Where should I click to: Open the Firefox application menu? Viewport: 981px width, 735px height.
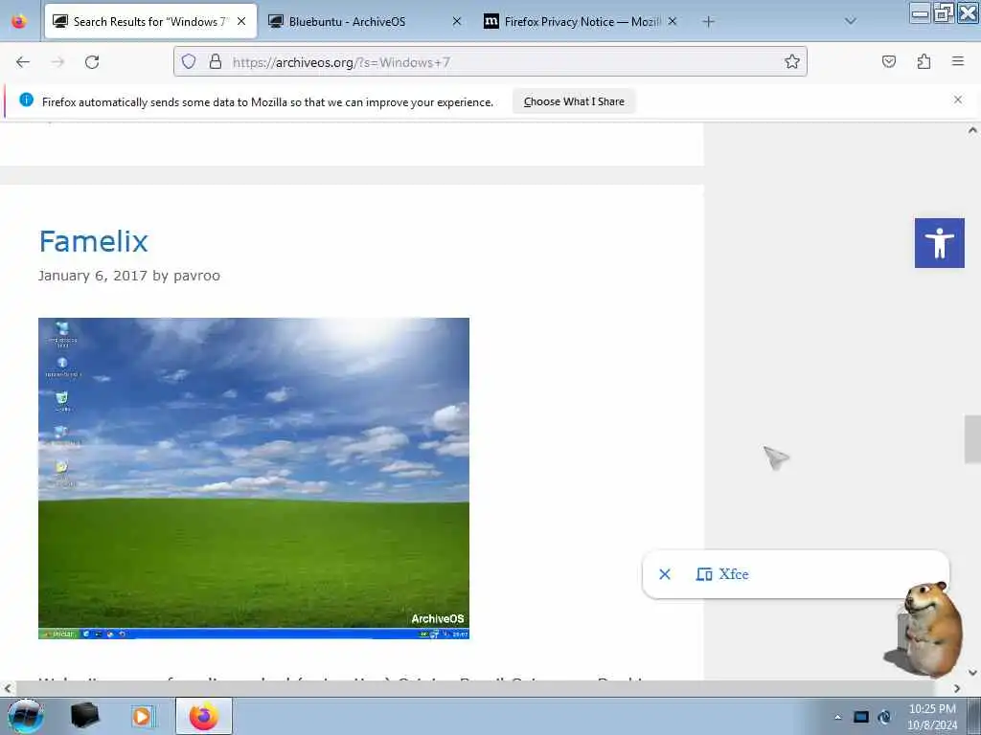point(957,61)
